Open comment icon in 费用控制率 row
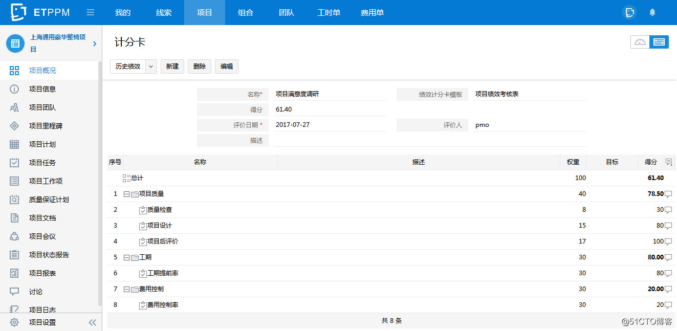The image size is (677, 331). [668, 305]
